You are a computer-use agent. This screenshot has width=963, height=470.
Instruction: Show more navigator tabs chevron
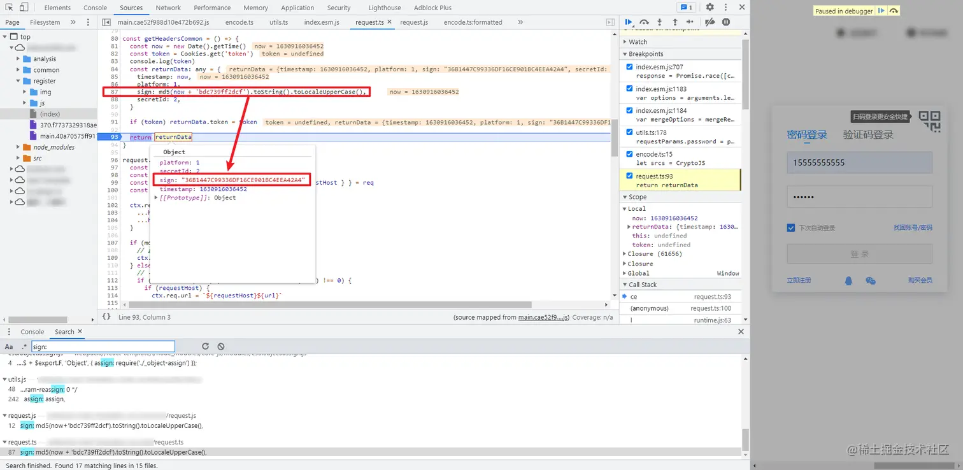73,22
